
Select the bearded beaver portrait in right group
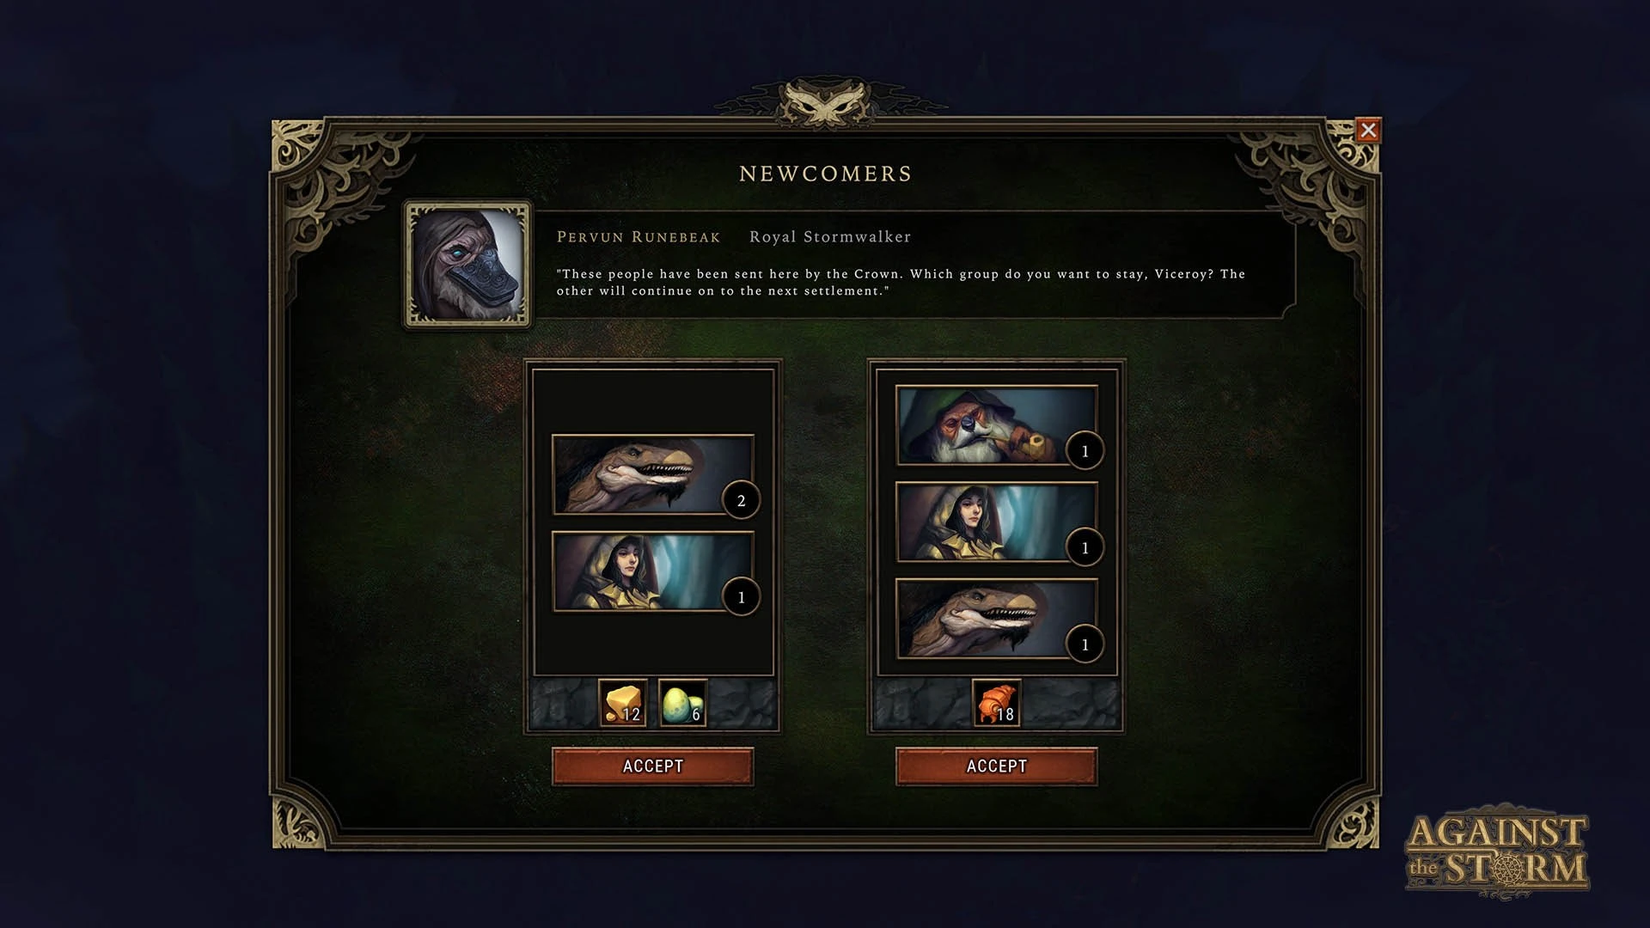pos(996,424)
